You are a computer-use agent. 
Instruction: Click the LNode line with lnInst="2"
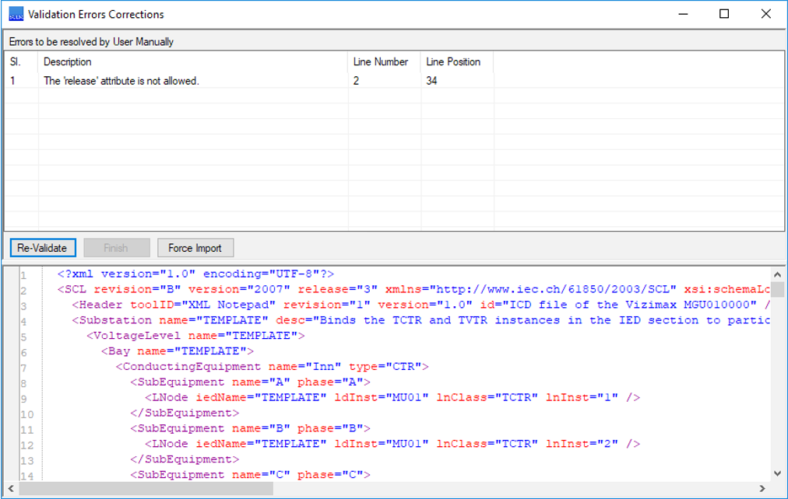tap(392, 444)
